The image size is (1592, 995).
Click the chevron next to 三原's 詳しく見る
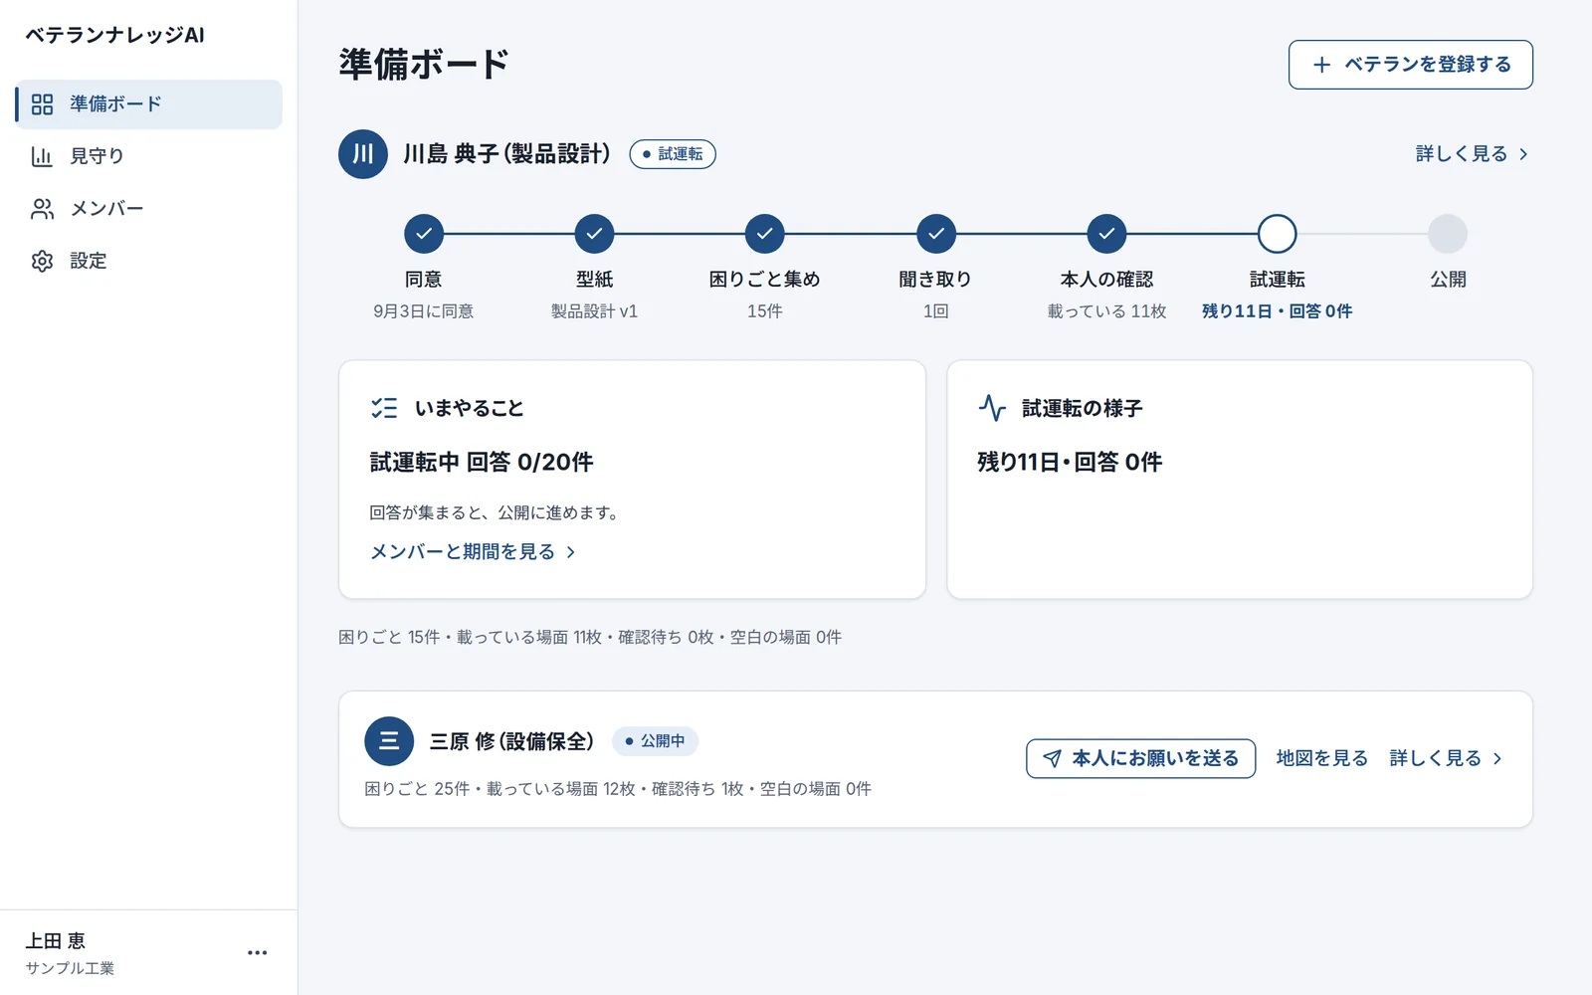pyautogui.click(x=1497, y=758)
